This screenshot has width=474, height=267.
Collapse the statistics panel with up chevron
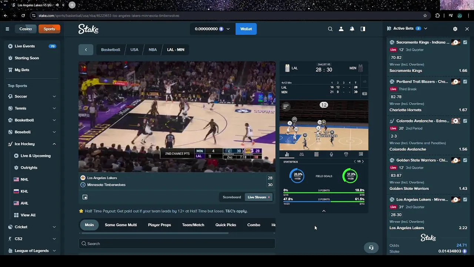(324, 211)
